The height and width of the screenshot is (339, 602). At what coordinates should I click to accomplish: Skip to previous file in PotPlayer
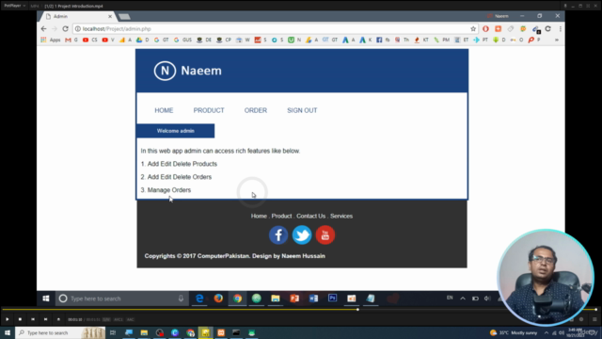[33, 319]
